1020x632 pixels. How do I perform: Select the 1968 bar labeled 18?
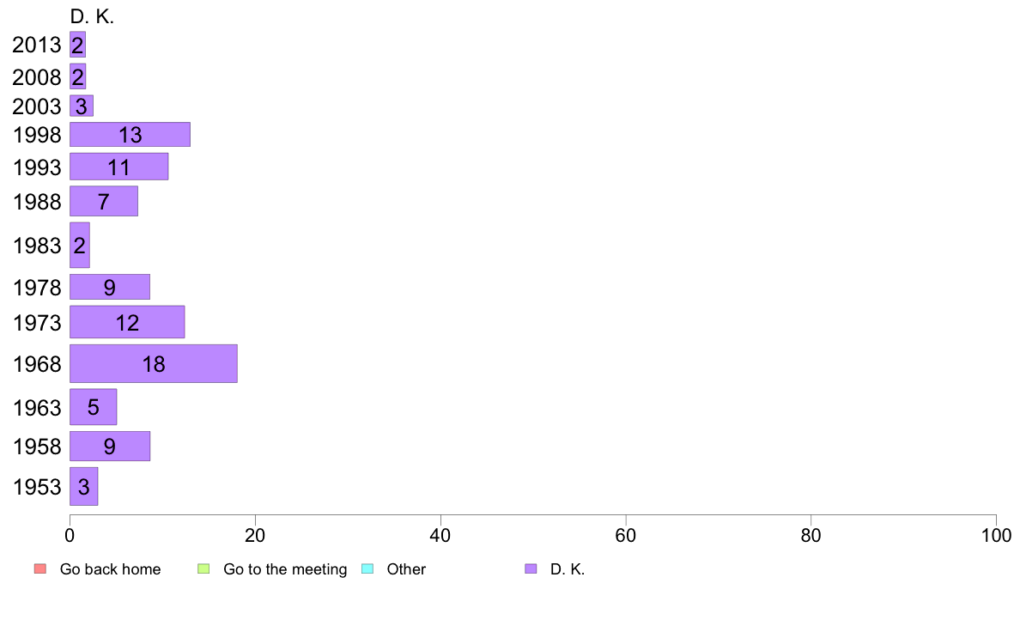click(154, 364)
